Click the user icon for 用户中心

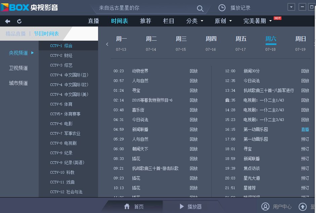(x=265, y=207)
